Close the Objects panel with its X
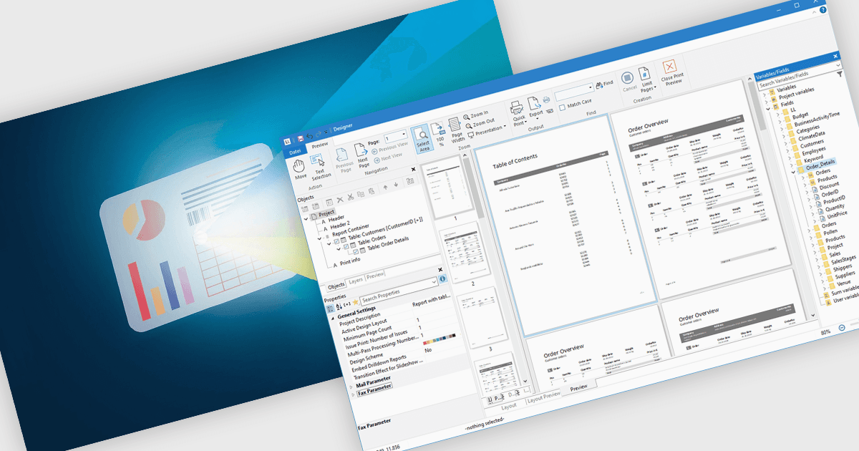 click(412, 170)
